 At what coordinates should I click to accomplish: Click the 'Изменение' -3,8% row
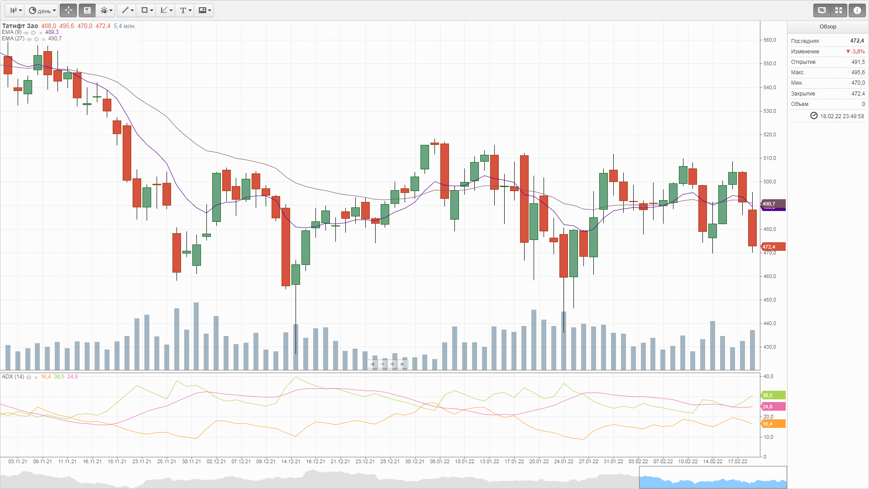(x=827, y=52)
